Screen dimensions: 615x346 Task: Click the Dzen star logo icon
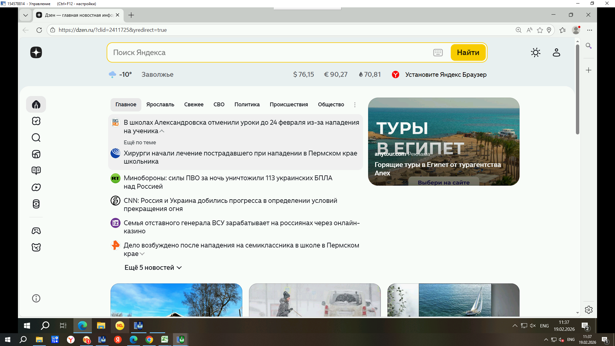pos(36,52)
